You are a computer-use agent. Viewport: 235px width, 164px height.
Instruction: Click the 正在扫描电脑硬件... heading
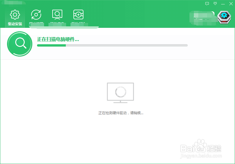(x=58, y=40)
